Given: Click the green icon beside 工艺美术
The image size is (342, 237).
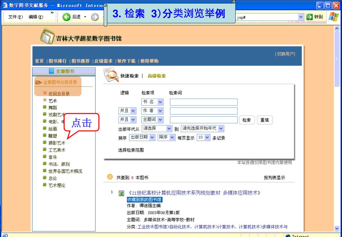Looking at the screenshot, I should [45, 149].
